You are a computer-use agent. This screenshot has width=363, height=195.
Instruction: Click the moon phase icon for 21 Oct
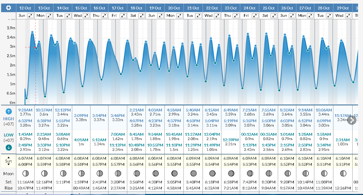click(x=193, y=174)
